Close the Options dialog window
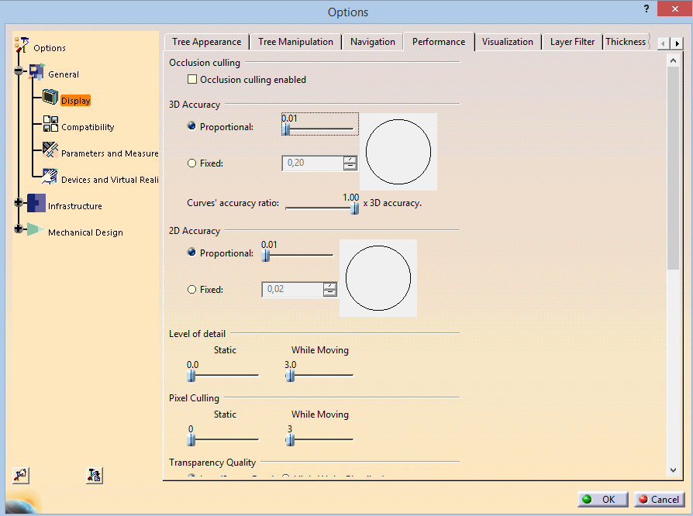The width and height of the screenshot is (693, 516). point(674,9)
